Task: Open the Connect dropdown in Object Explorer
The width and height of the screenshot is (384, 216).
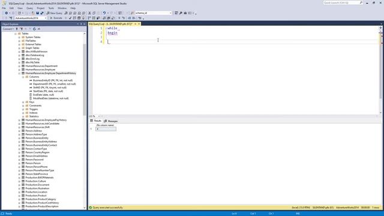Action: (8, 29)
